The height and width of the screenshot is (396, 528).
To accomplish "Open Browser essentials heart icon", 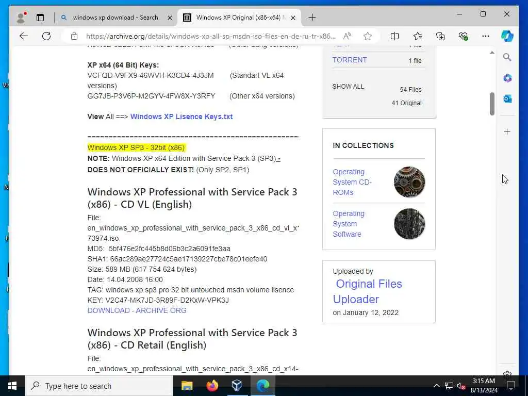I will coord(463,36).
